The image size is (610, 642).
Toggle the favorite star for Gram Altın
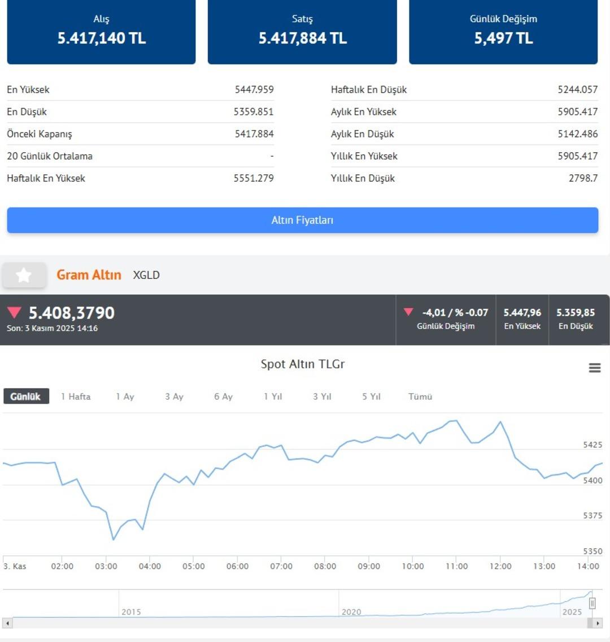24,275
